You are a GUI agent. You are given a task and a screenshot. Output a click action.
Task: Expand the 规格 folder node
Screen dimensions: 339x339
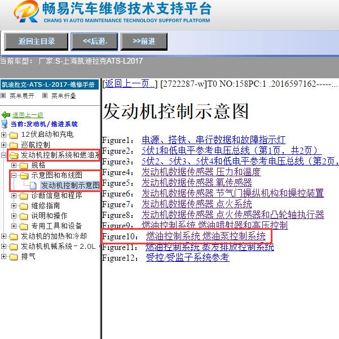click(14, 165)
